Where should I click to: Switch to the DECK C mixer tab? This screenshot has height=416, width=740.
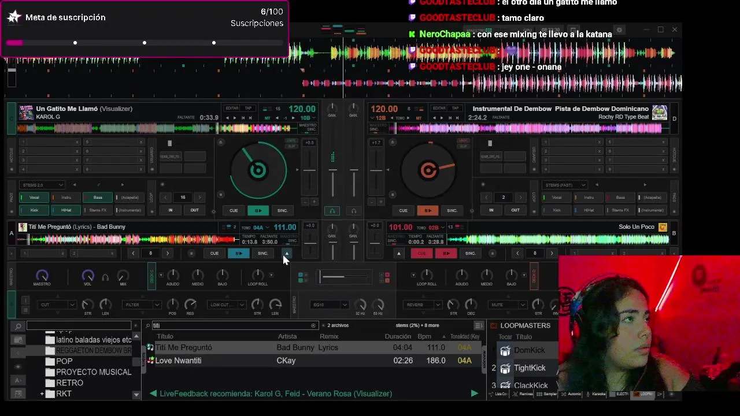pyautogui.click(x=152, y=277)
